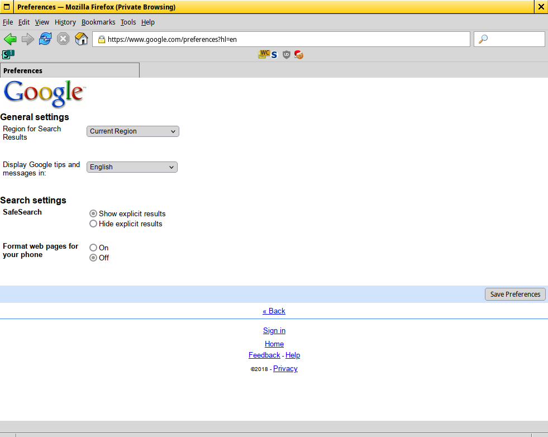Reload the page with the blue refresh icon
The height and width of the screenshot is (437, 548).
(x=45, y=39)
